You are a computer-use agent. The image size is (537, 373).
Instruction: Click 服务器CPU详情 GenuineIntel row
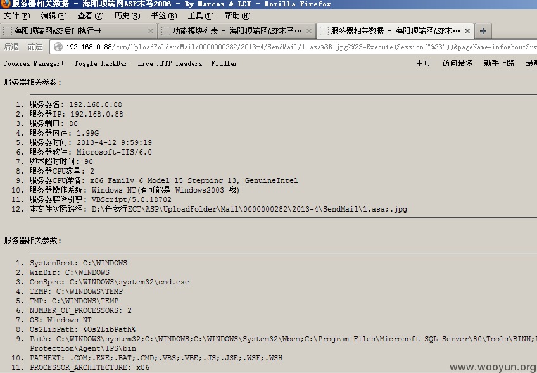point(164,180)
